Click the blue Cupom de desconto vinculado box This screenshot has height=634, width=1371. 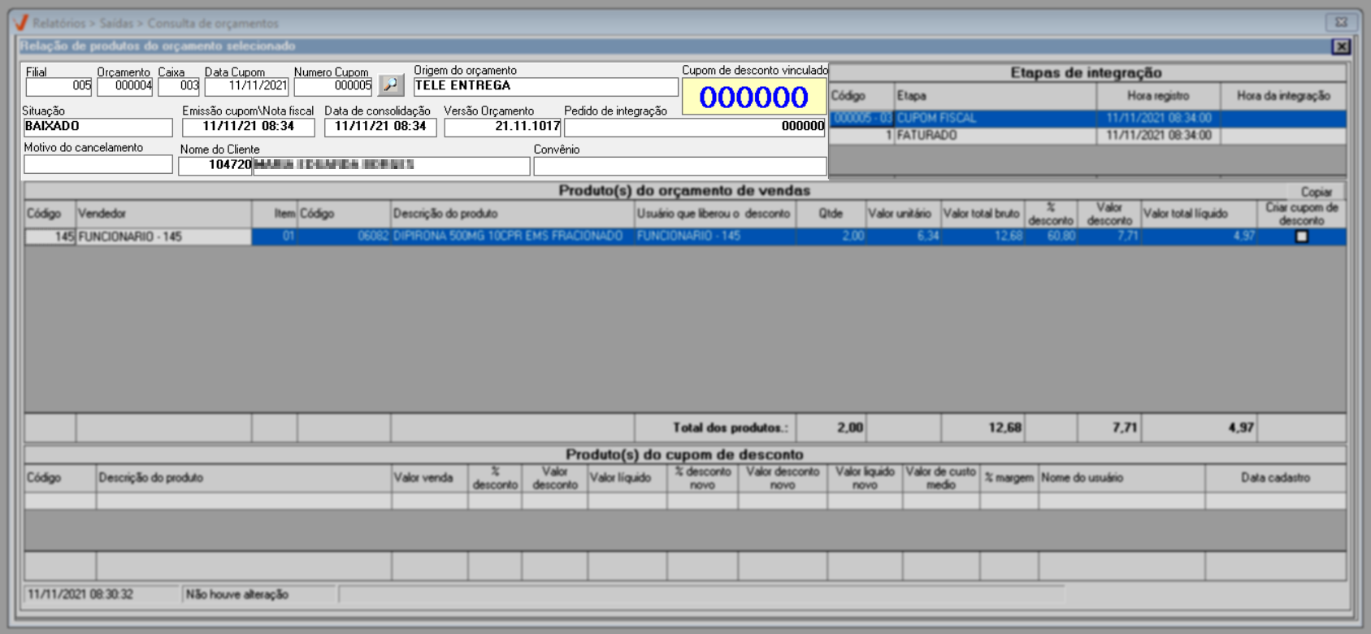(753, 97)
